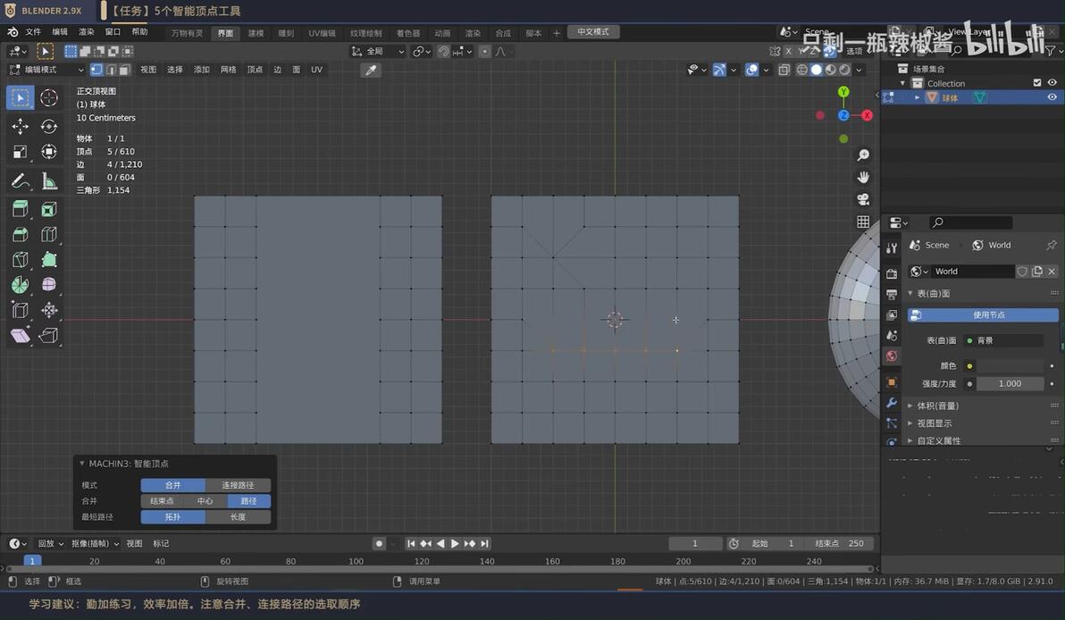Expand the 自定义属性 panel
The height and width of the screenshot is (620, 1065).
(910, 440)
